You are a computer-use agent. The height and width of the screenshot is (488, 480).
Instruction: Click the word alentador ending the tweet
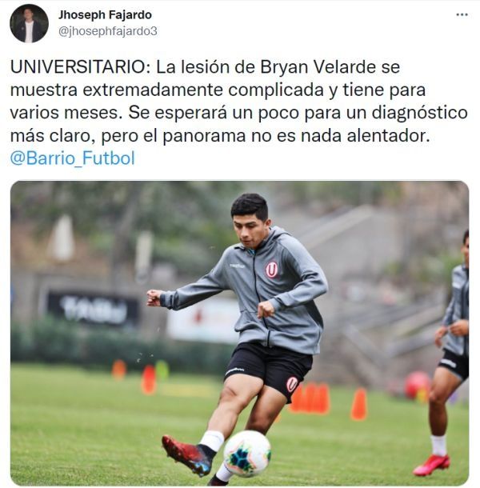pos(388,136)
